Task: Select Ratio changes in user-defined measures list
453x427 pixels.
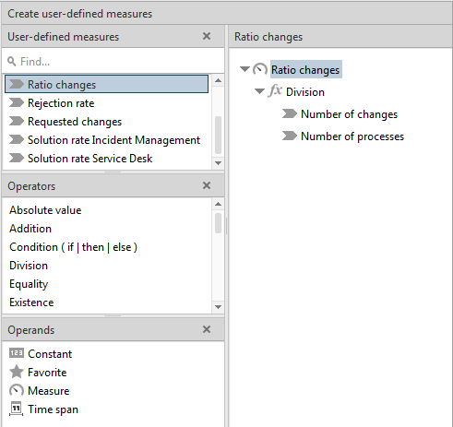Action: 107,84
